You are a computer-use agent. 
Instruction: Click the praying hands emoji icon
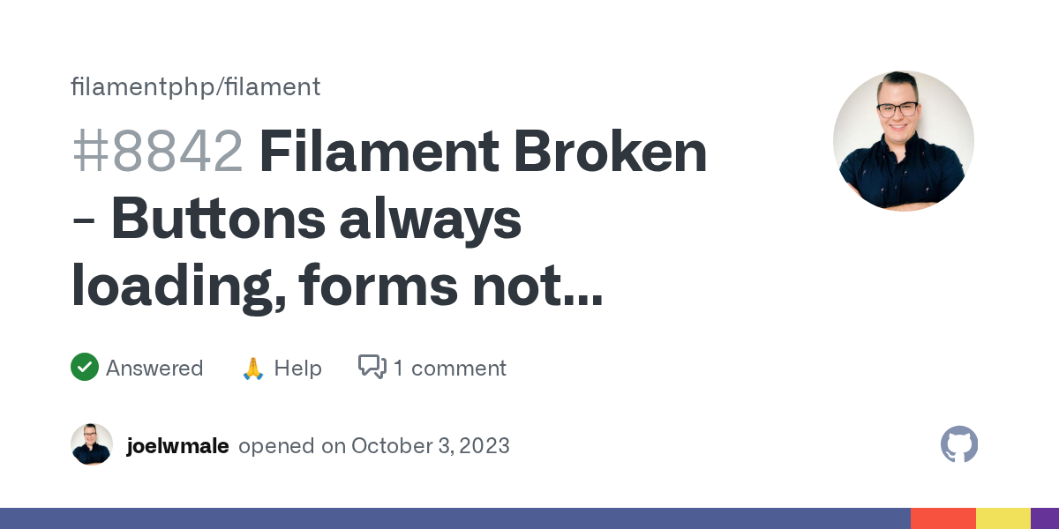click(x=253, y=368)
